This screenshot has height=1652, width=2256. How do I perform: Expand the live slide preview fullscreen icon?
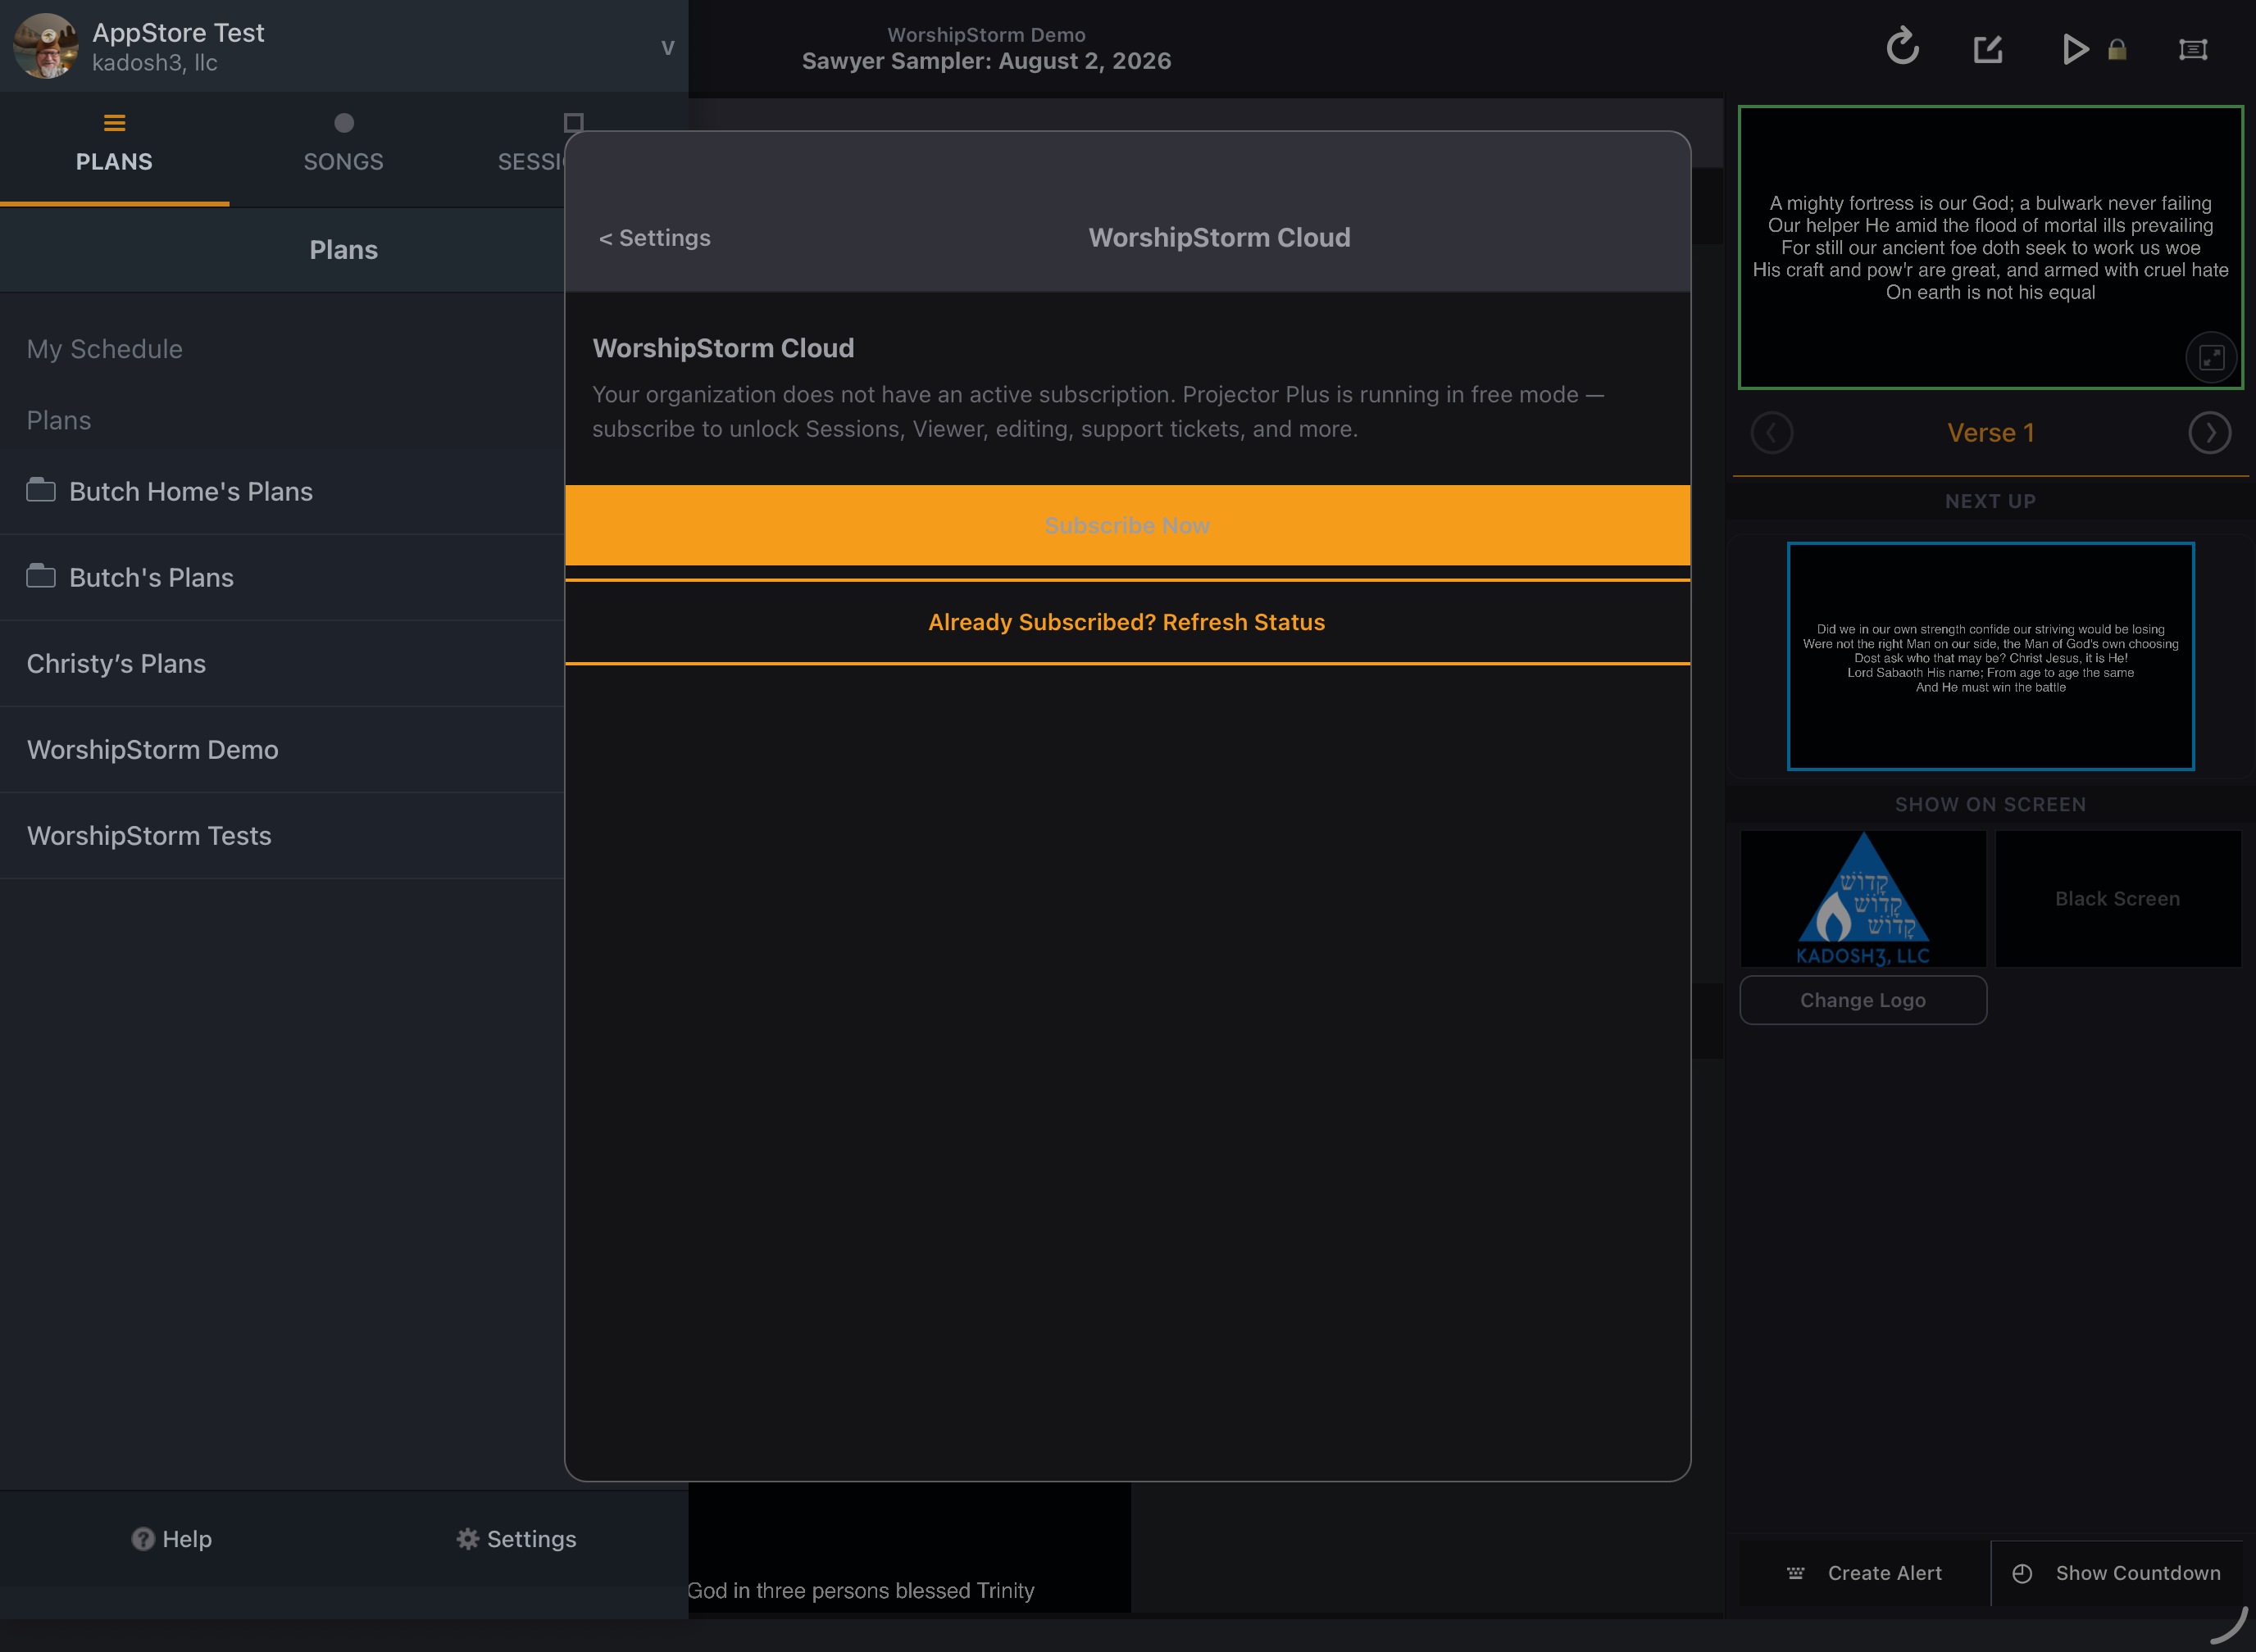click(x=2211, y=357)
